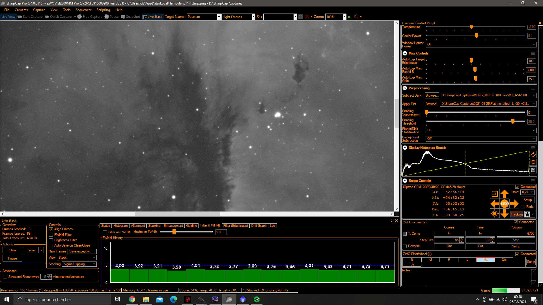Click the mount spiral search icon

(x=494, y=194)
